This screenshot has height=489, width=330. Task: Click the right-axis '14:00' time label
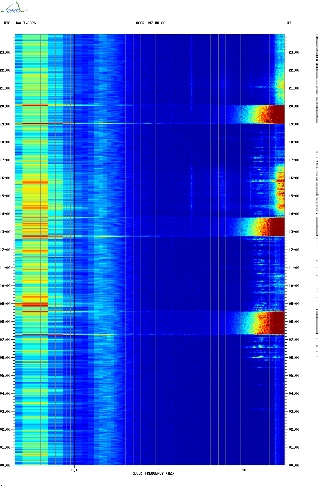click(x=294, y=214)
